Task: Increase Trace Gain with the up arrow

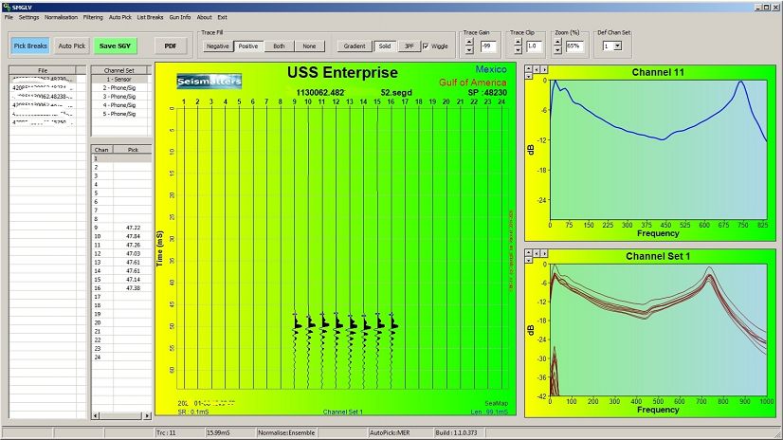Action: [x=469, y=42]
